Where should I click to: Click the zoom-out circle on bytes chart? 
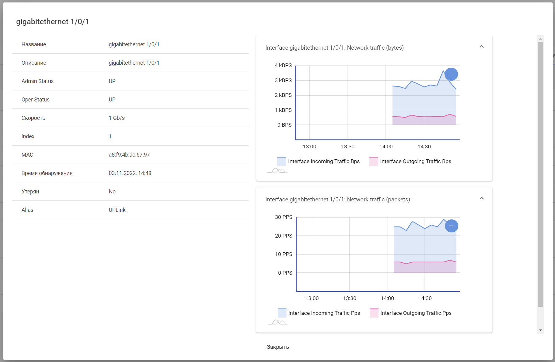coord(451,74)
